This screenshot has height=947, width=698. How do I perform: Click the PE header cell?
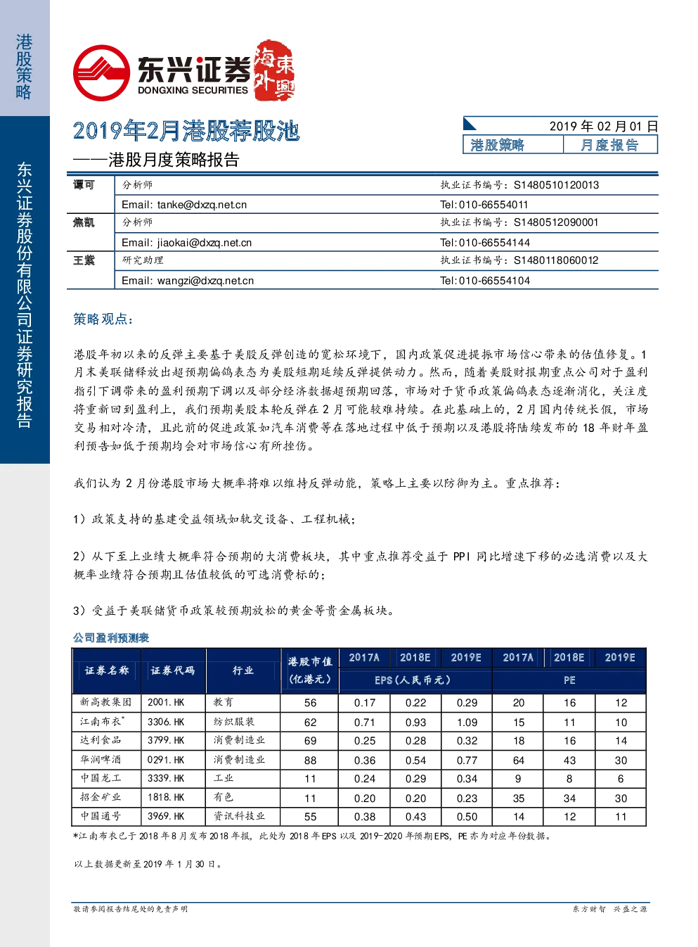(569, 680)
